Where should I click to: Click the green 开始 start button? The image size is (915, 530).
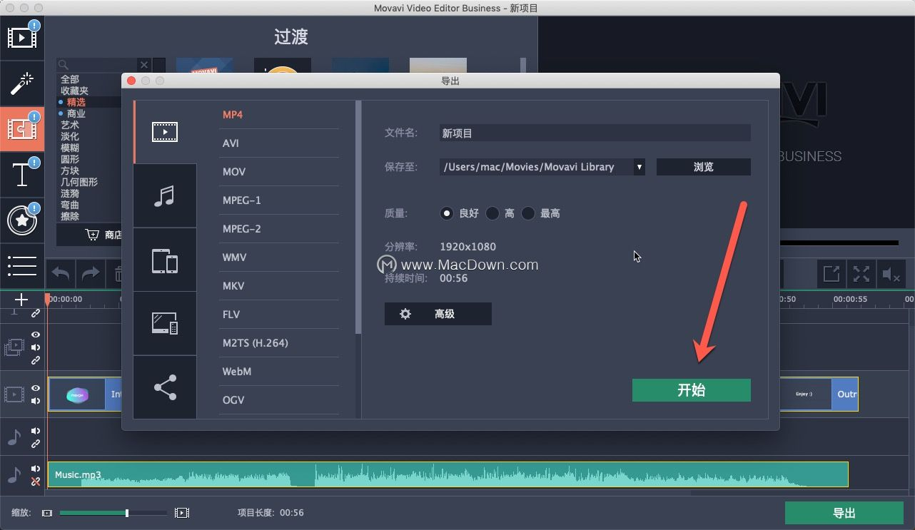tap(692, 390)
